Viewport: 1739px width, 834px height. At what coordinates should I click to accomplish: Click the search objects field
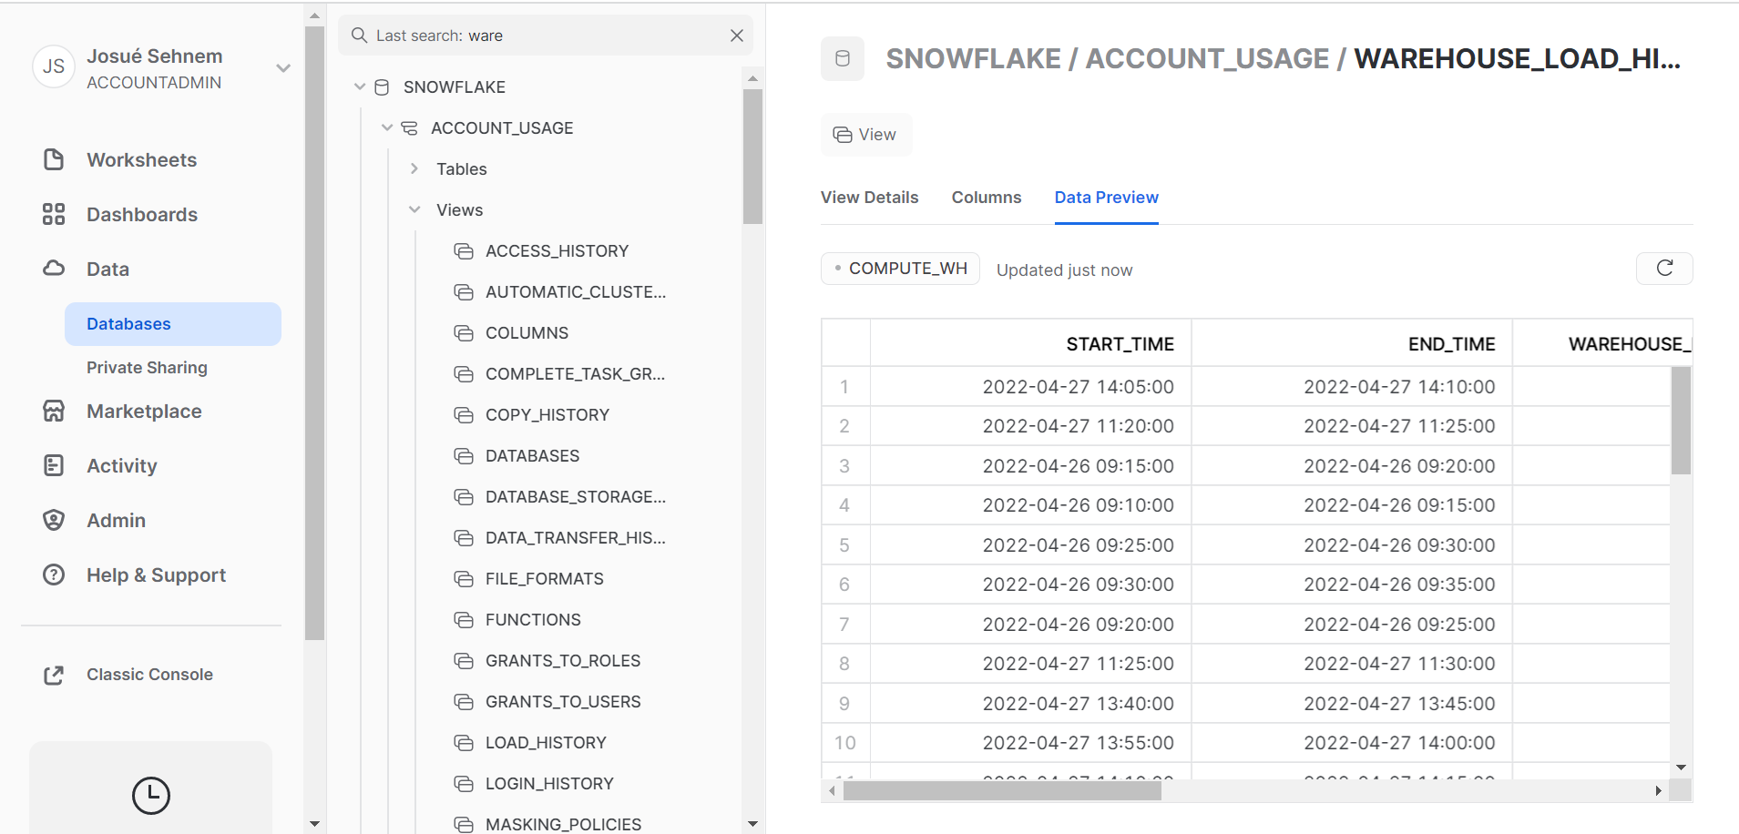(546, 36)
